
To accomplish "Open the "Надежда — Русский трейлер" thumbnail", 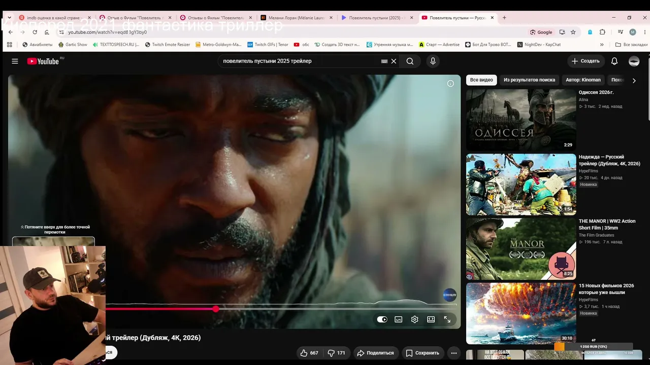I will coord(521,185).
